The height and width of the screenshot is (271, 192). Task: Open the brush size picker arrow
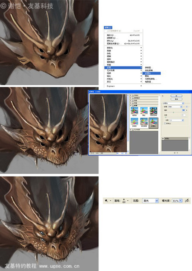128,201
